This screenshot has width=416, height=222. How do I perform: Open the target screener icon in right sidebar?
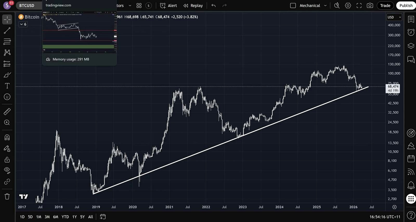[411, 133]
